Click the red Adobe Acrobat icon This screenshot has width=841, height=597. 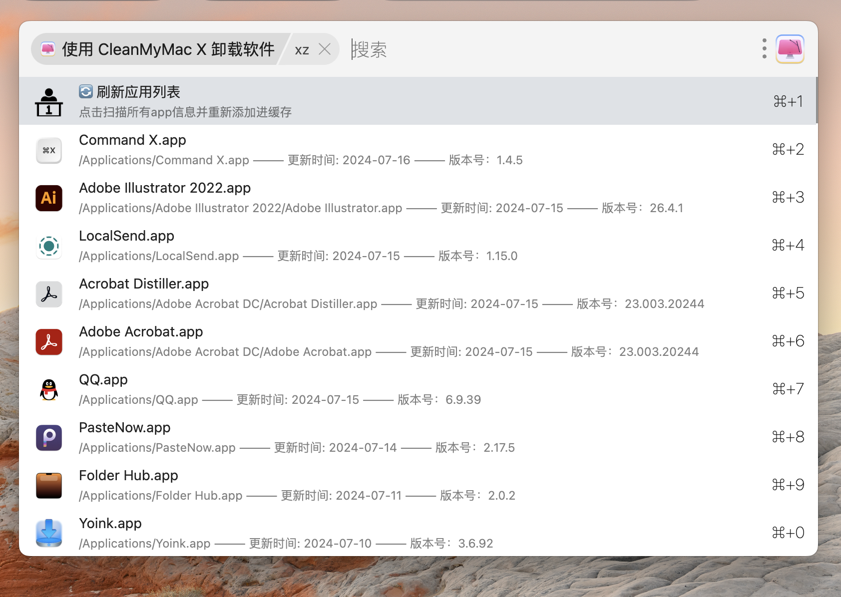pyautogui.click(x=49, y=342)
